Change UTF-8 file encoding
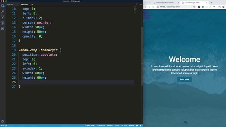 pos(117,126)
